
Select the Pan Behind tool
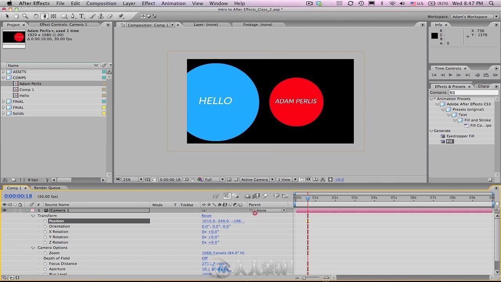(x=54, y=16)
